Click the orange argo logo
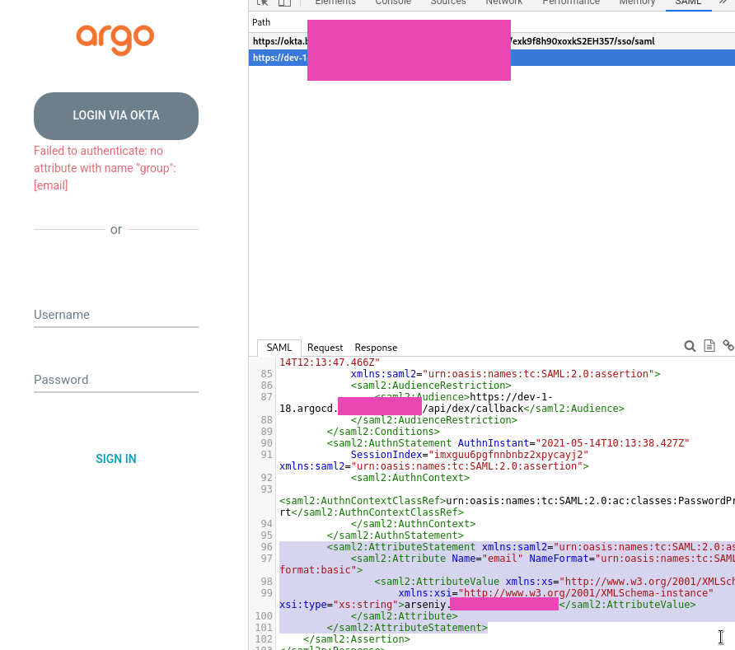 click(x=115, y=40)
